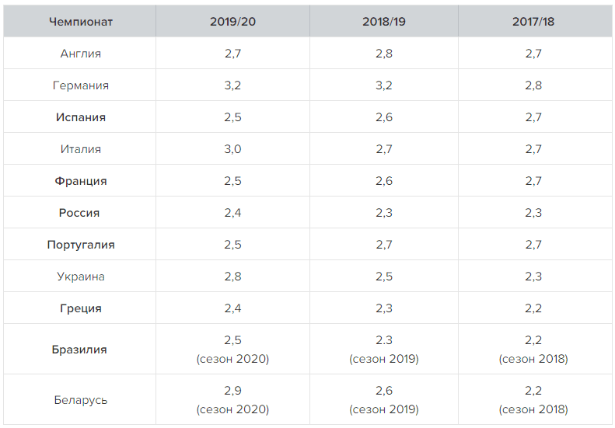
Task: Click Украина's 2018/19 value 2,5
Action: [x=383, y=277]
